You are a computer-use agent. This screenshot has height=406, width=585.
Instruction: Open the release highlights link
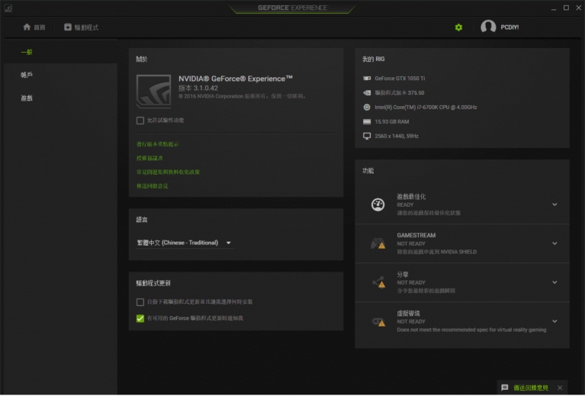[157, 144]
